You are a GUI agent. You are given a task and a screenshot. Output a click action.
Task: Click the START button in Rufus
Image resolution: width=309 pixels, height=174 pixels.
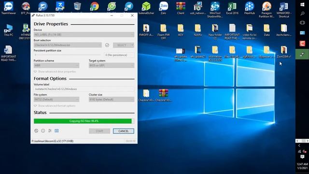(x=99, y=131)
